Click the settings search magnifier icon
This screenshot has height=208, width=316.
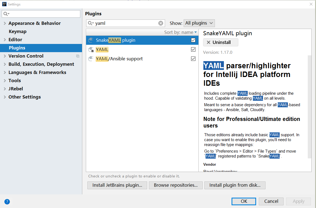click(6, 14)
